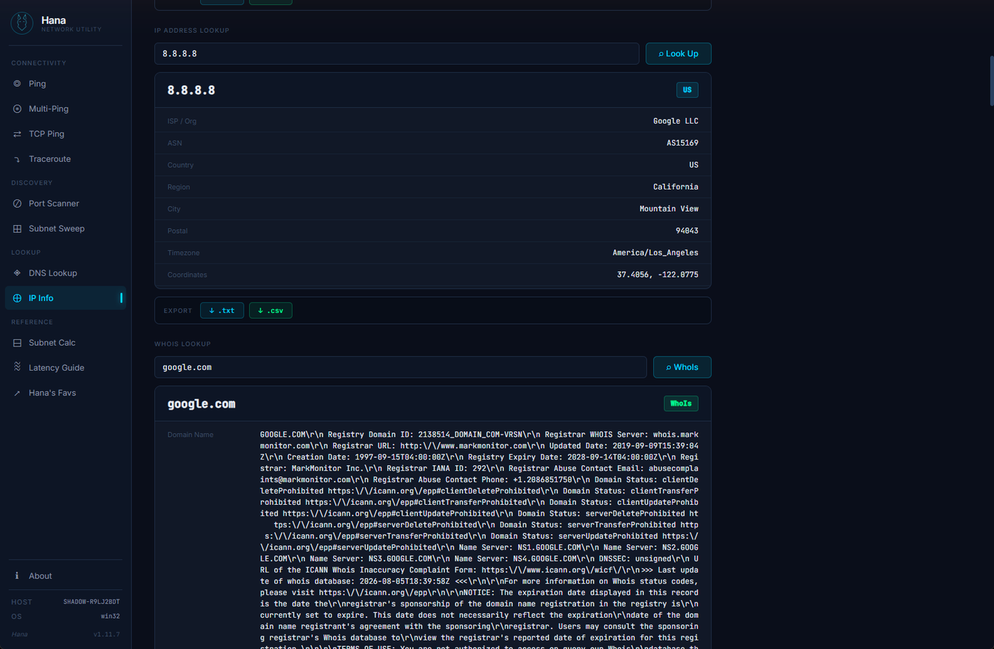The image size is (994, 649).
Task: Click the 8.8.8.8 result heading
Action: pos(191,90)
